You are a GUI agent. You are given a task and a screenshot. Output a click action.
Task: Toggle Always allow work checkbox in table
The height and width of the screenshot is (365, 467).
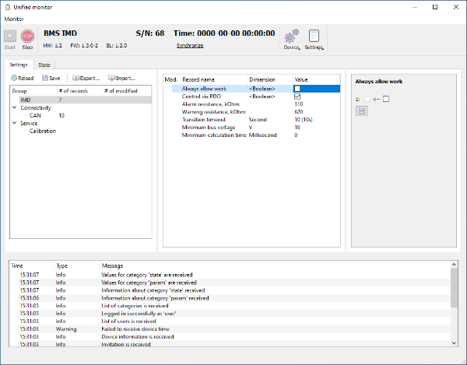pyautogui.click(x=297, y=89)
